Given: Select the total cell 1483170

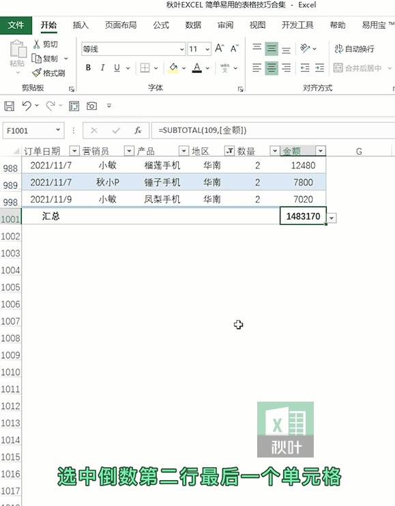Looking at the screenshot, I should click(x=303, y=216).
